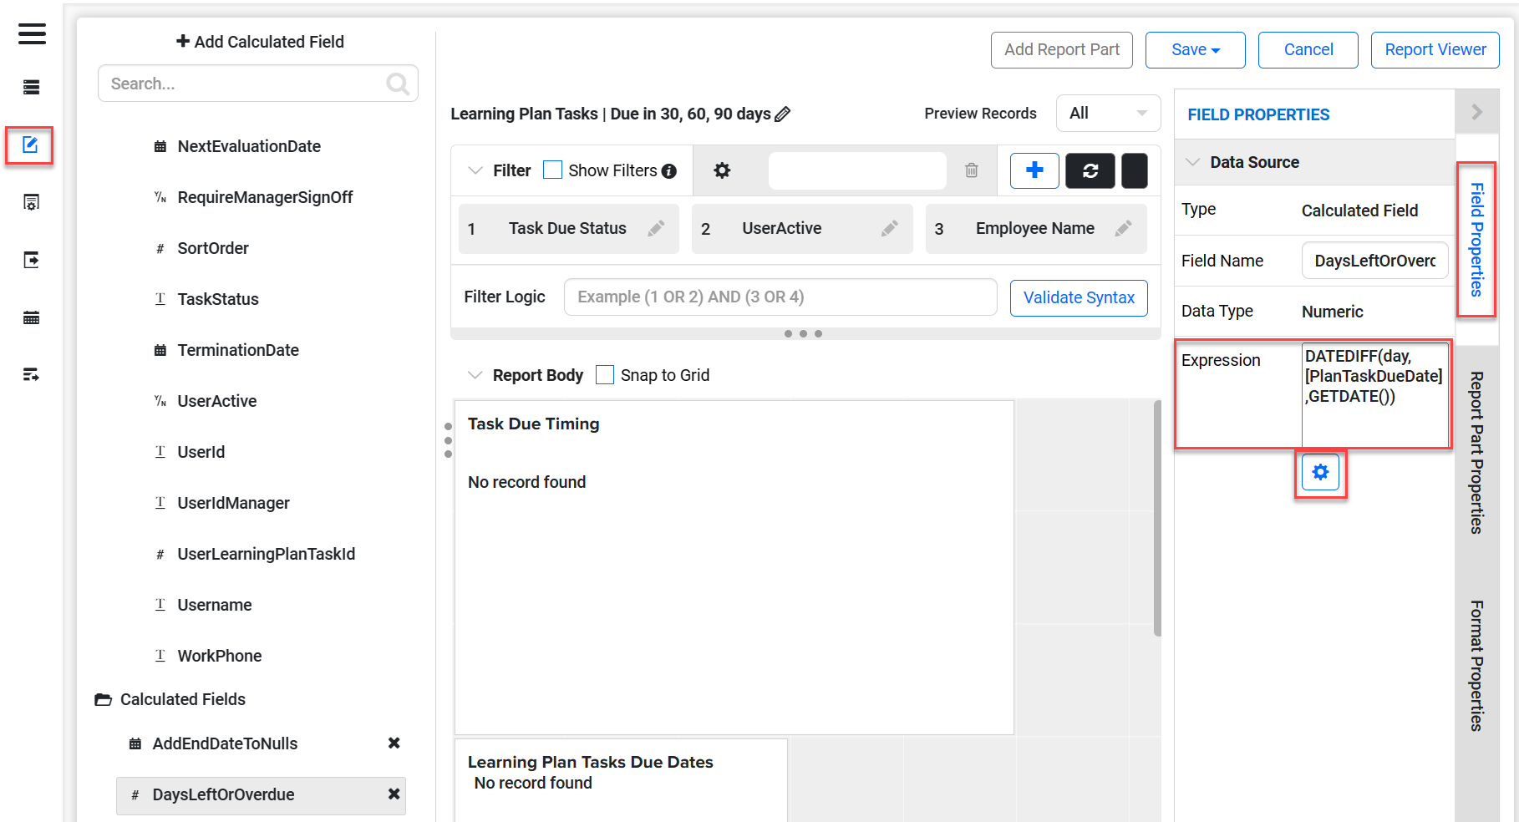
Task: Open the Preview Records dropdown
Action: (x=1108, y=113)
